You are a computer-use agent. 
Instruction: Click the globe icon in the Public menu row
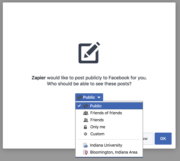click(x=86, y=106)
